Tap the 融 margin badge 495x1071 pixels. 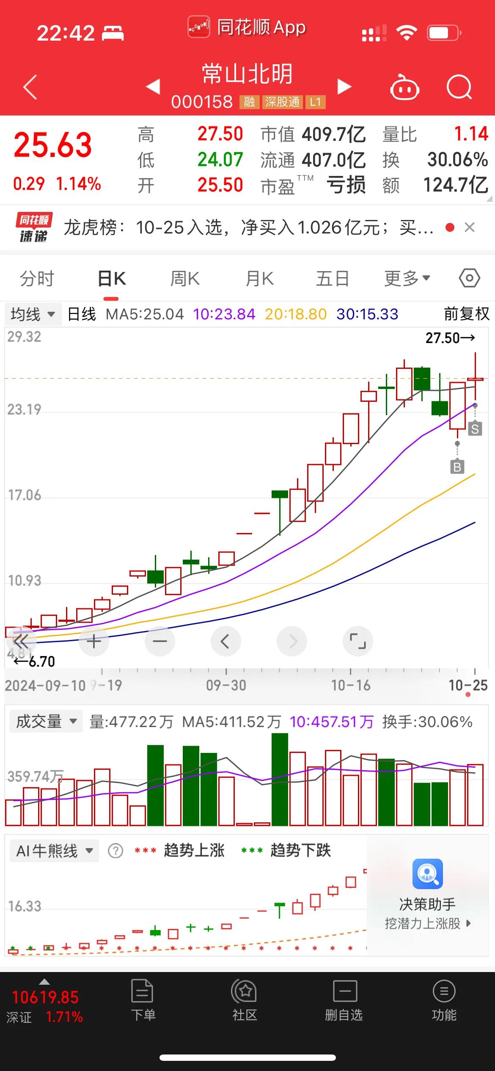[x=250, y=102]
